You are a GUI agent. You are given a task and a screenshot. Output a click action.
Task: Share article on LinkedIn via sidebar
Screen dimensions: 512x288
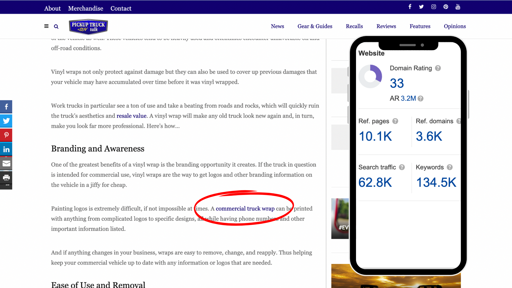coord(6,149)
